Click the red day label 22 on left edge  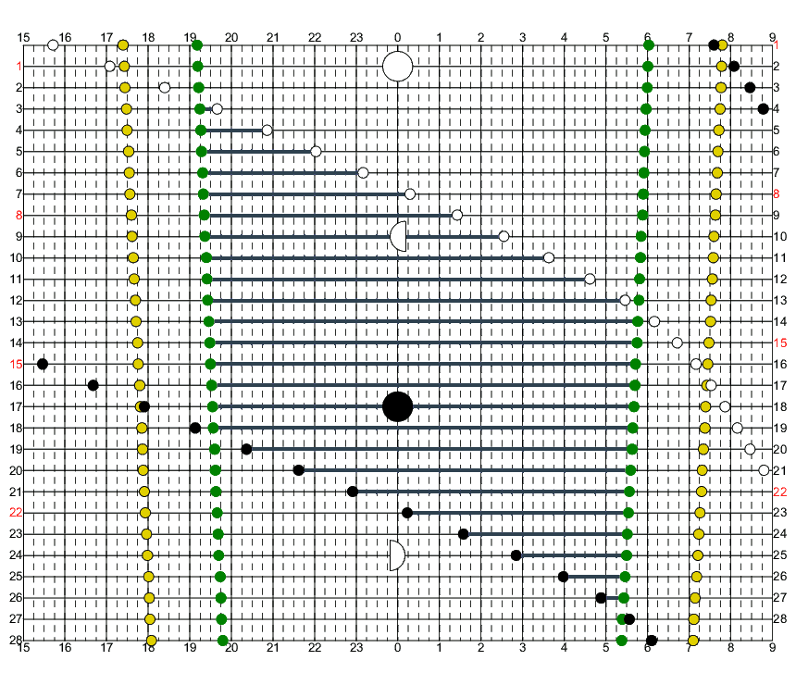pos(16,512)
